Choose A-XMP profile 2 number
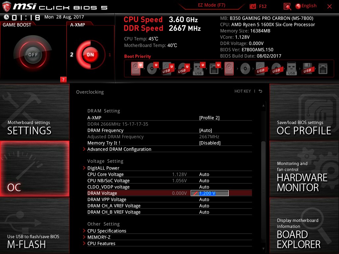Screen dimensions: 339x254 tap(72, 55)
